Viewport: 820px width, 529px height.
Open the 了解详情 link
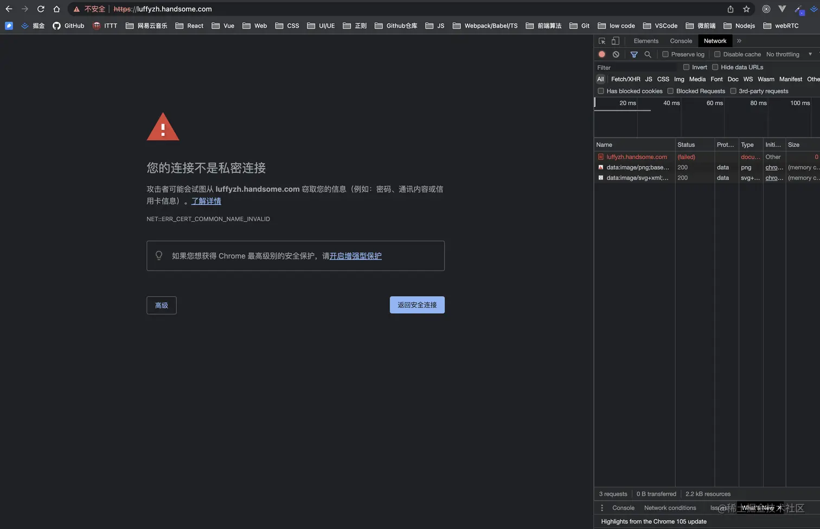(x=206, y=201)
